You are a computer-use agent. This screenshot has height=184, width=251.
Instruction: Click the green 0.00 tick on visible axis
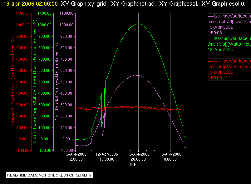[44, 139]
